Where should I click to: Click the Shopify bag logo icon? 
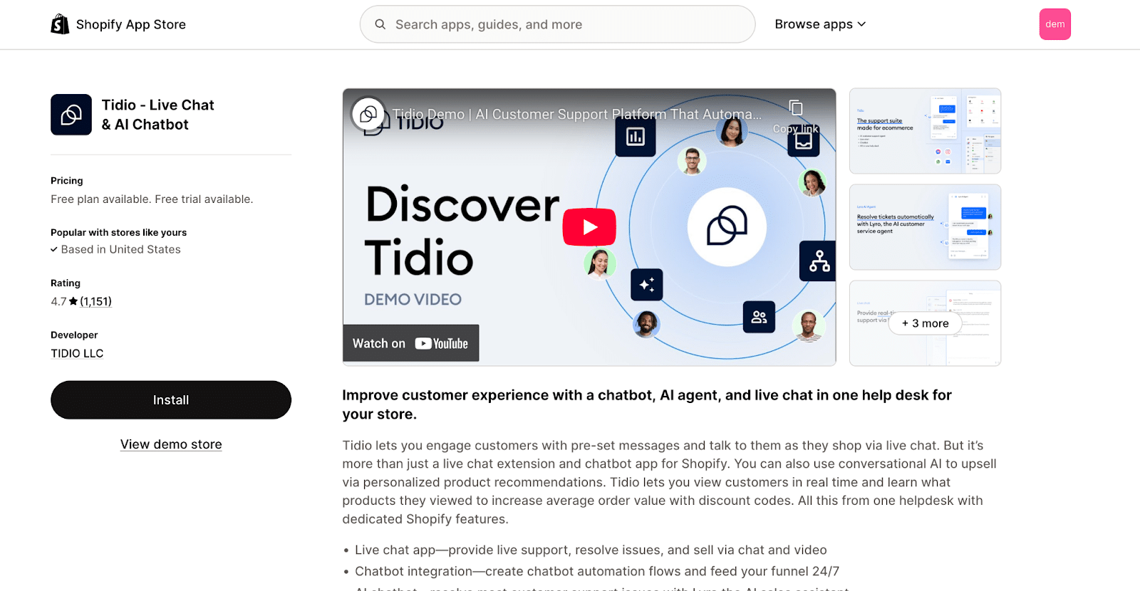(60, 24)
